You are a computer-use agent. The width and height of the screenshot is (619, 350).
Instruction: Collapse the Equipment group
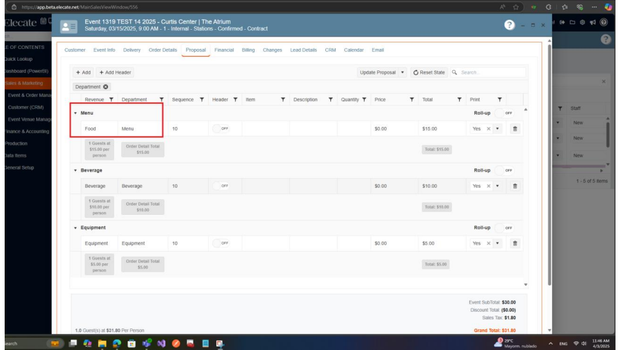[75, 228]
